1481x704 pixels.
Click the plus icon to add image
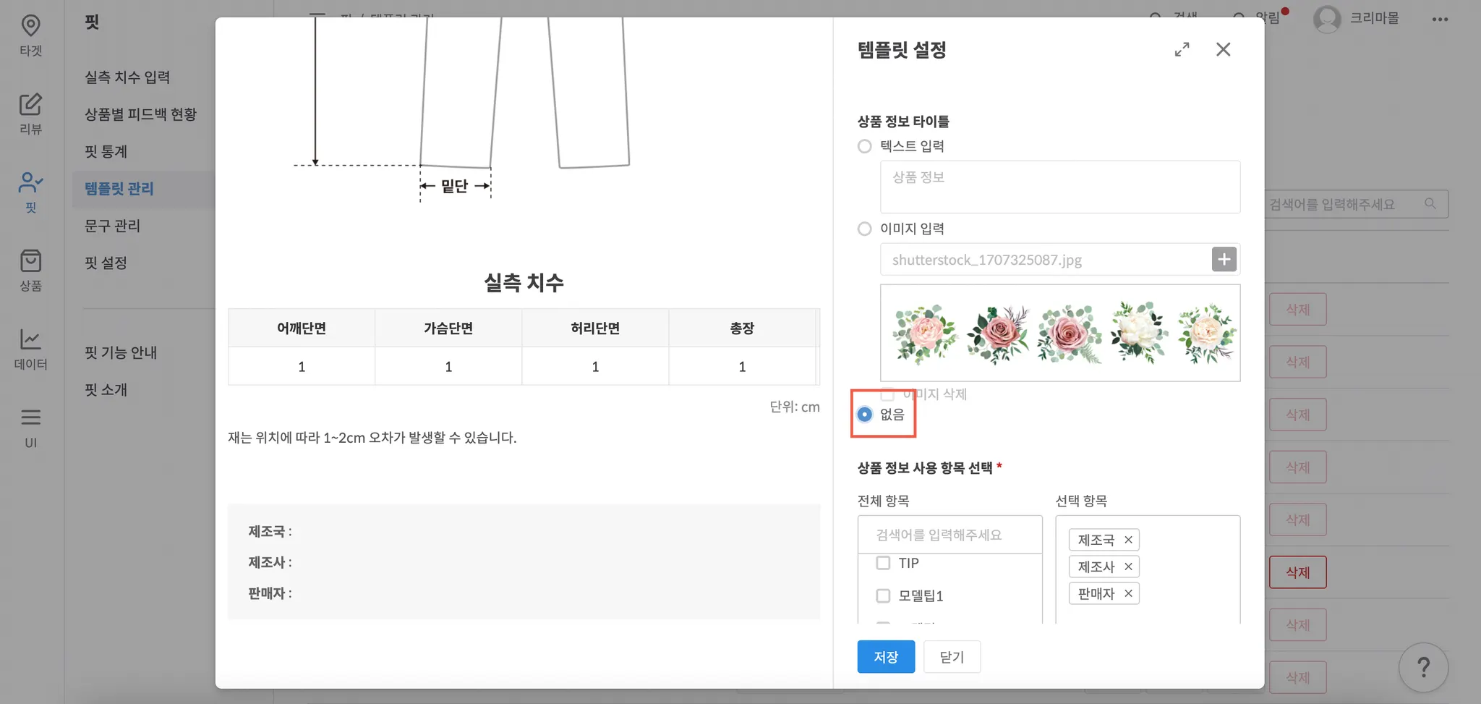1224,259
